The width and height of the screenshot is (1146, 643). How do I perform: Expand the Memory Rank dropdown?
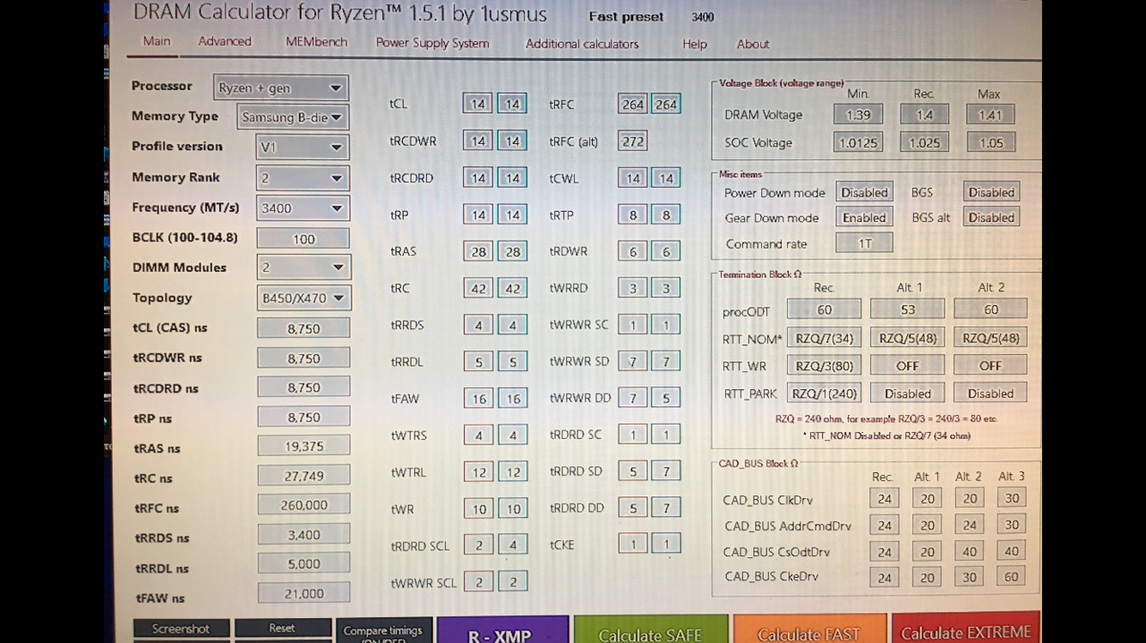tap(302, 178)
